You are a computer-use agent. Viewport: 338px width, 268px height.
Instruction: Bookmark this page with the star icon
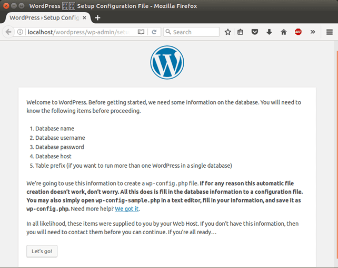pos(228,32)
